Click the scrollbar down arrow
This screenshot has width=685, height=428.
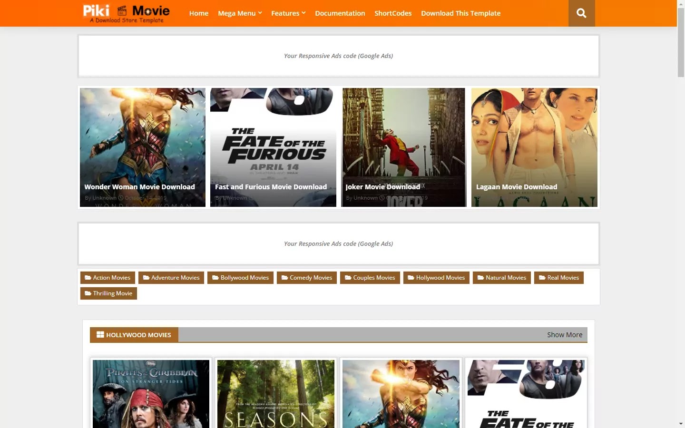point(681,424)
